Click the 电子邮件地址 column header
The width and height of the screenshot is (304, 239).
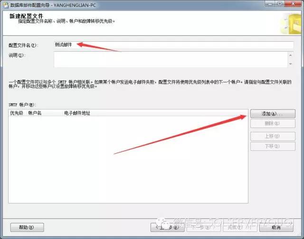pos(77,113)
